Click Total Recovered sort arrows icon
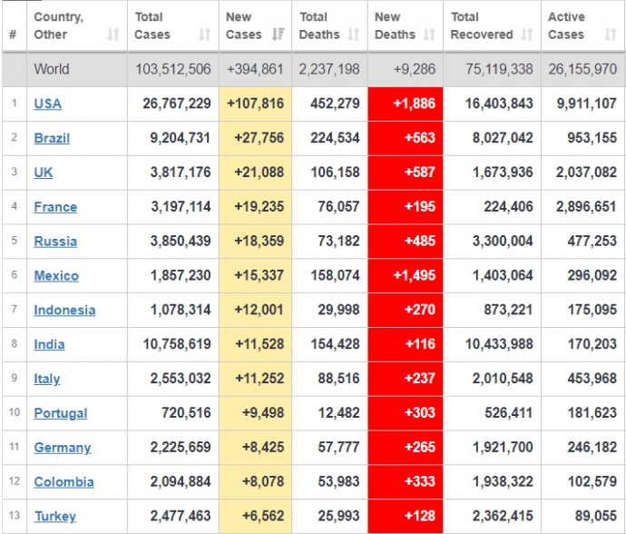Image resolution: width=626 pixels, height=534 pixels. [528, 35]
